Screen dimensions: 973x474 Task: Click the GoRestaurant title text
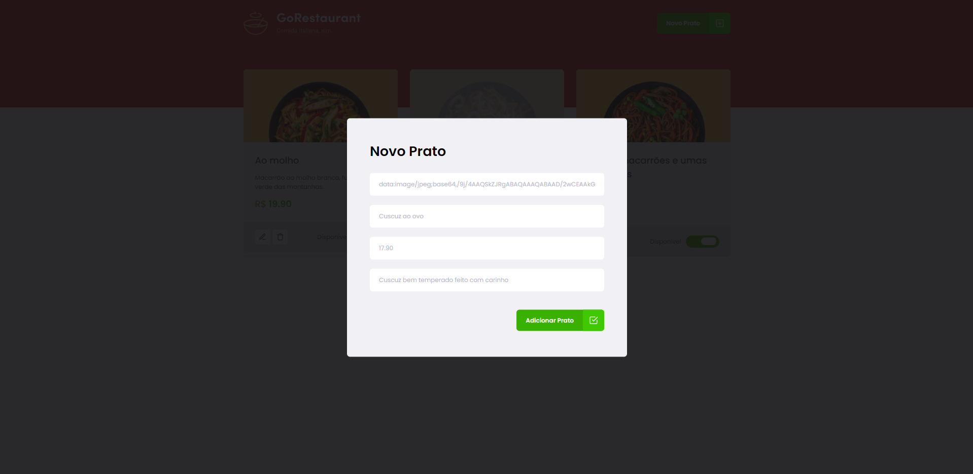point(319,18)
